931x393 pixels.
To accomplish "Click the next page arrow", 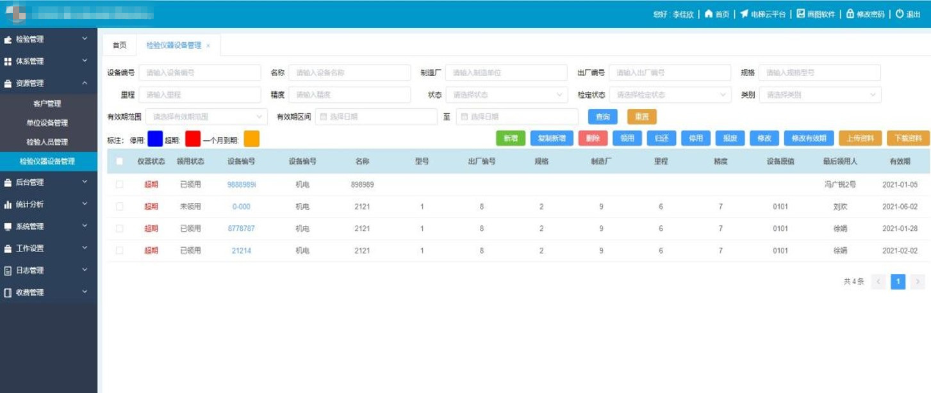I will pos(918,282).
